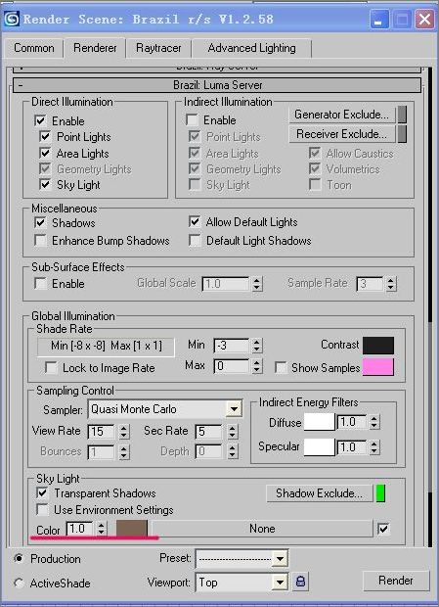Screen dimensions: 439x607
Task: Adjust the Sky Light Color multiplier spinner
Action: (102, 529)
